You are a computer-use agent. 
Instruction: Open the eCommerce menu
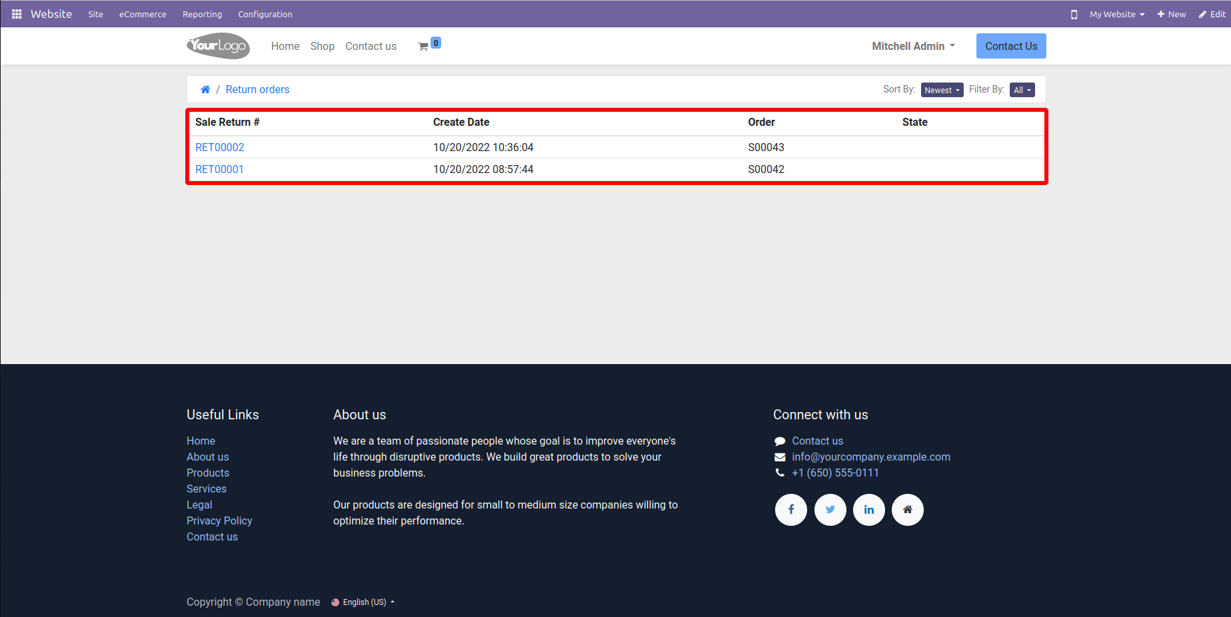[x=143, y=14]
